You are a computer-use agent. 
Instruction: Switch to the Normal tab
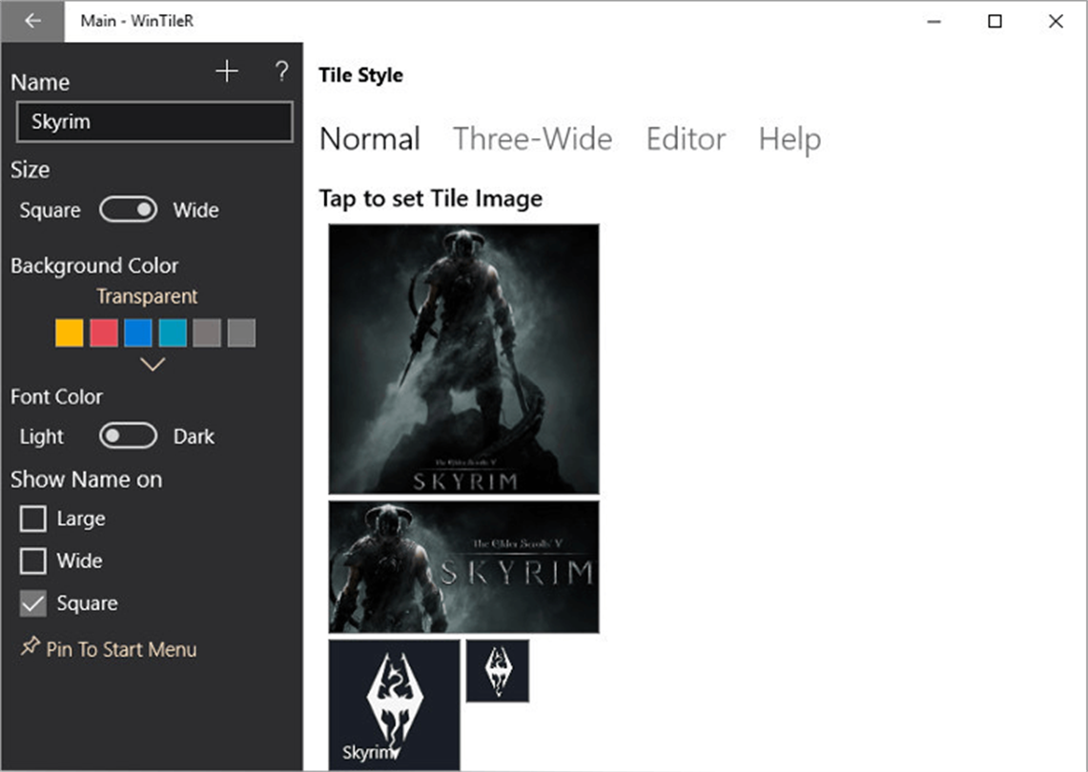pyautogui.click(x=370, y=139)
